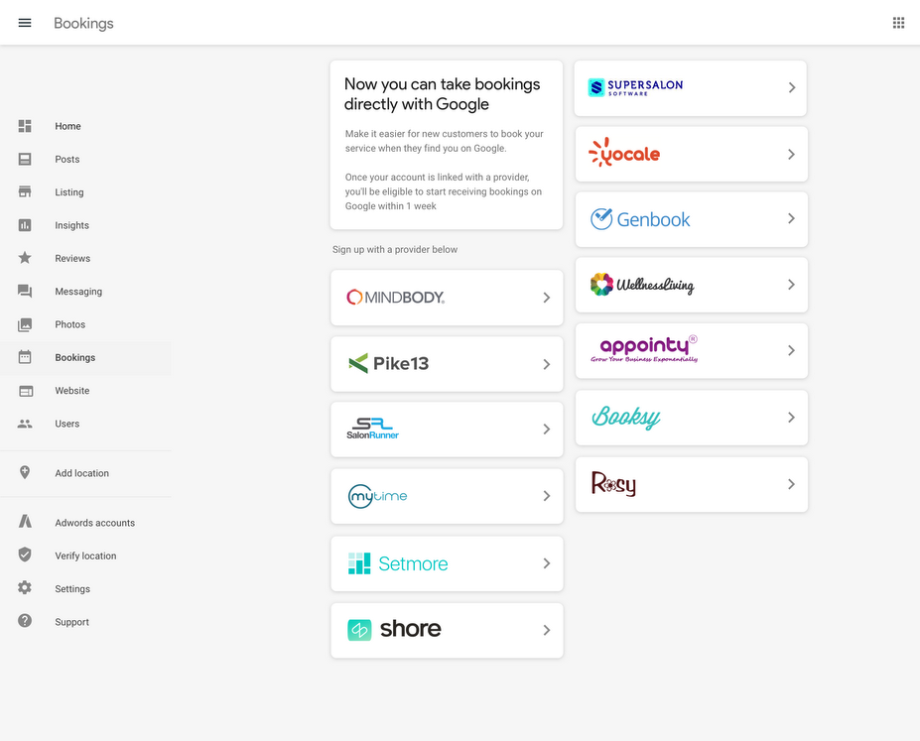This screenshot has width=920, height=741.
Task: Click the Add location pin icon
Action: click(x=25, y=472)
